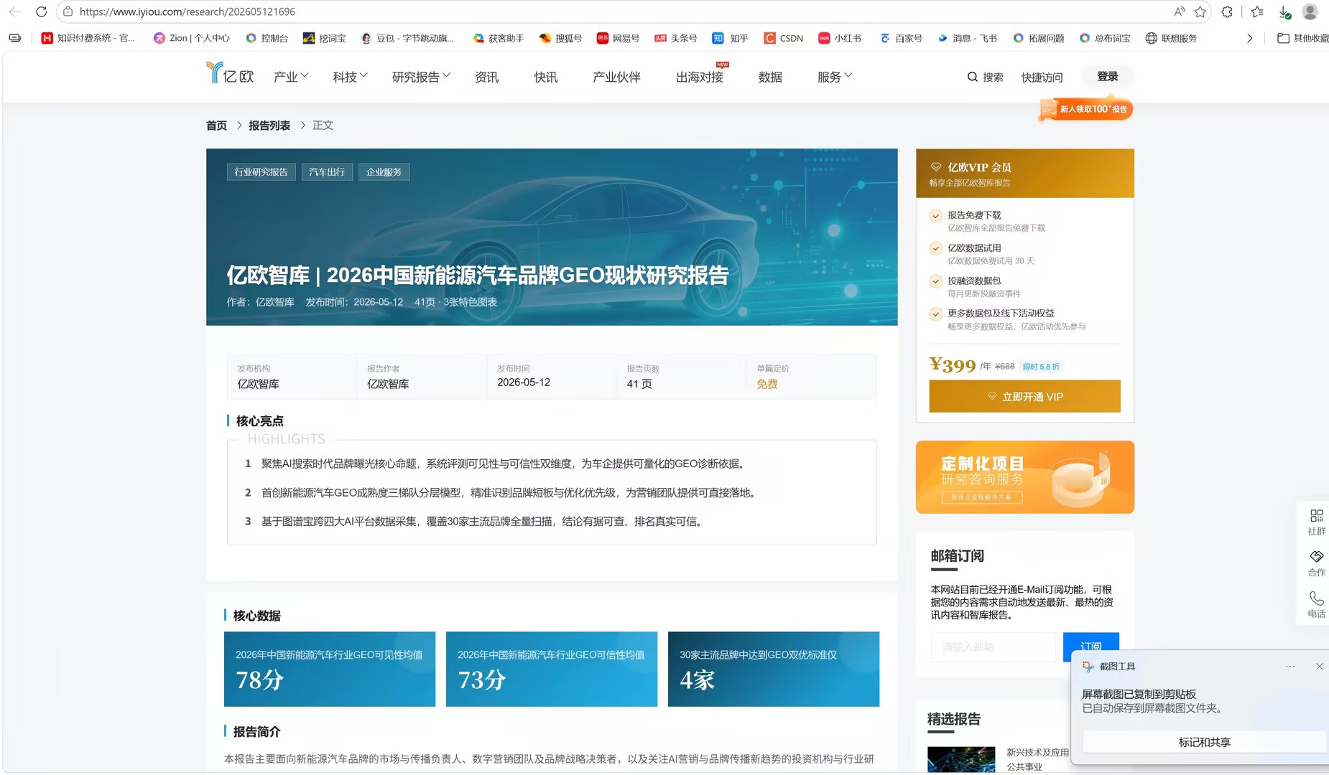Open 网易号 bookmark
Viewport: 1329px width, 775px height.
point(618,38)
